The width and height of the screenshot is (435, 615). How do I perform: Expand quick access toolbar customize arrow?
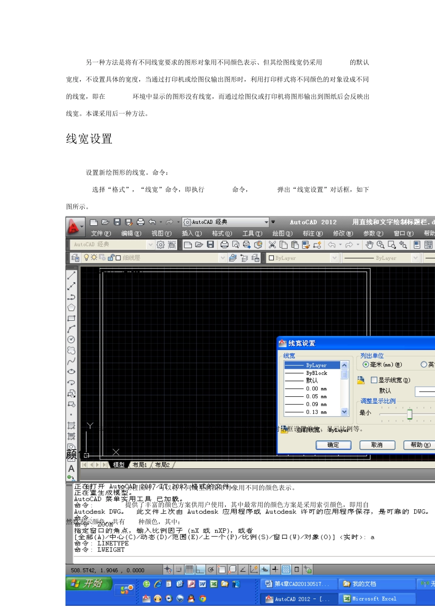[273, 222]
